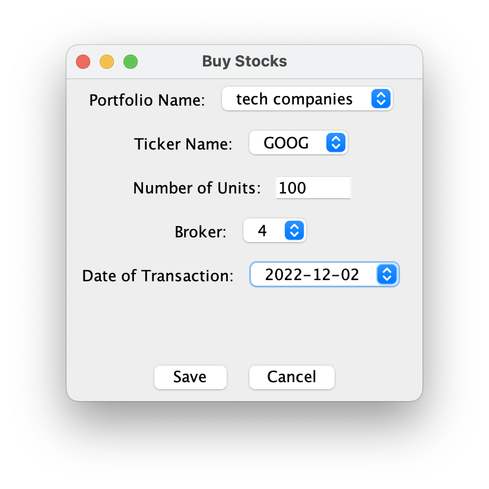Click the Ticker Name chevron arrows
The width and height of the screenshot is (489, 489).
click(335, 142)
